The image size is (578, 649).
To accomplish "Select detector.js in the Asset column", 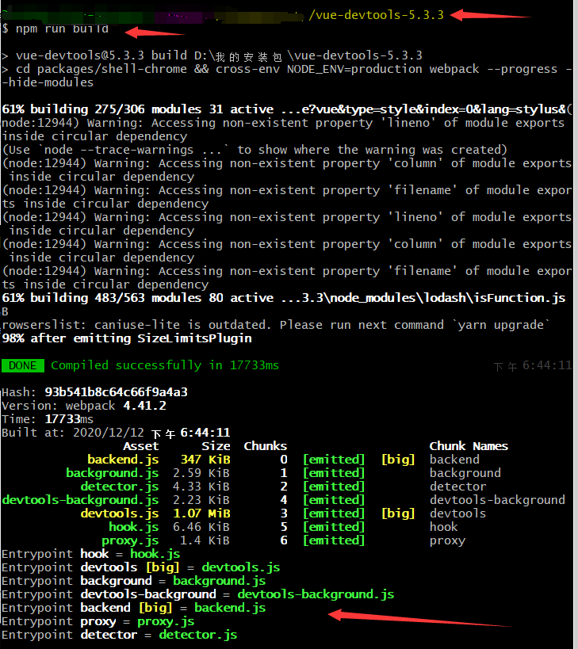I will (119, 487).
